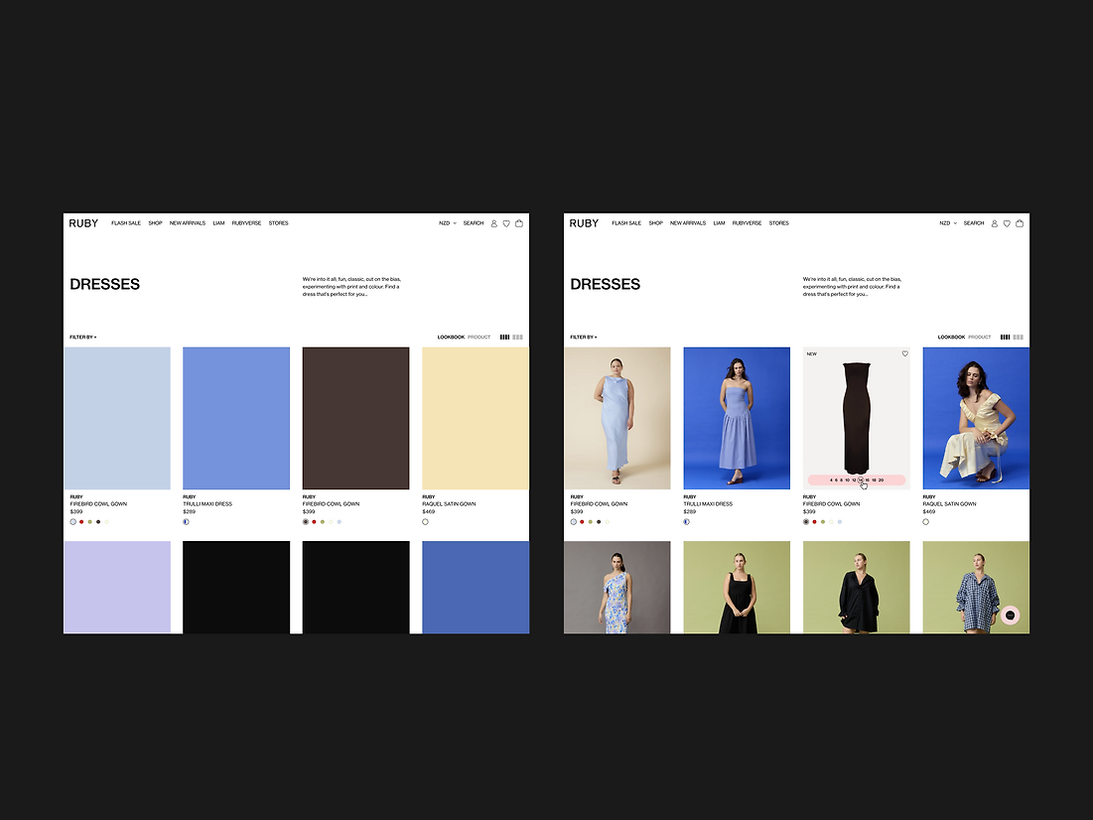
Task: Open NEW ARRIVALS in the left mockup nav
Action: point(188,223)
